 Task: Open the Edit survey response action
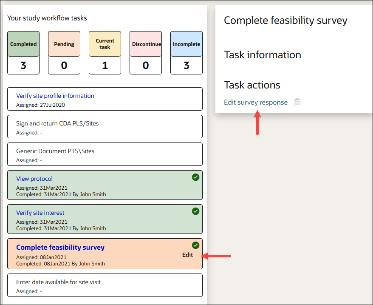click(255, 102)
